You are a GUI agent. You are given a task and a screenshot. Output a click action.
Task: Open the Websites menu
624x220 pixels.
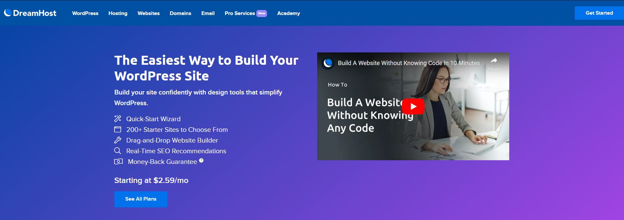149,13
